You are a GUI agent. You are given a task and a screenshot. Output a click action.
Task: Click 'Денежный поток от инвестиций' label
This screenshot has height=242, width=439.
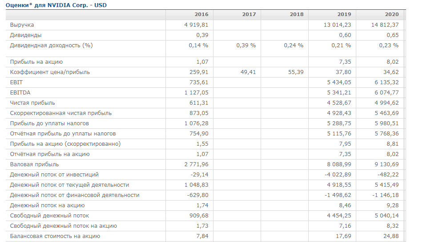[x=54, y=174]
